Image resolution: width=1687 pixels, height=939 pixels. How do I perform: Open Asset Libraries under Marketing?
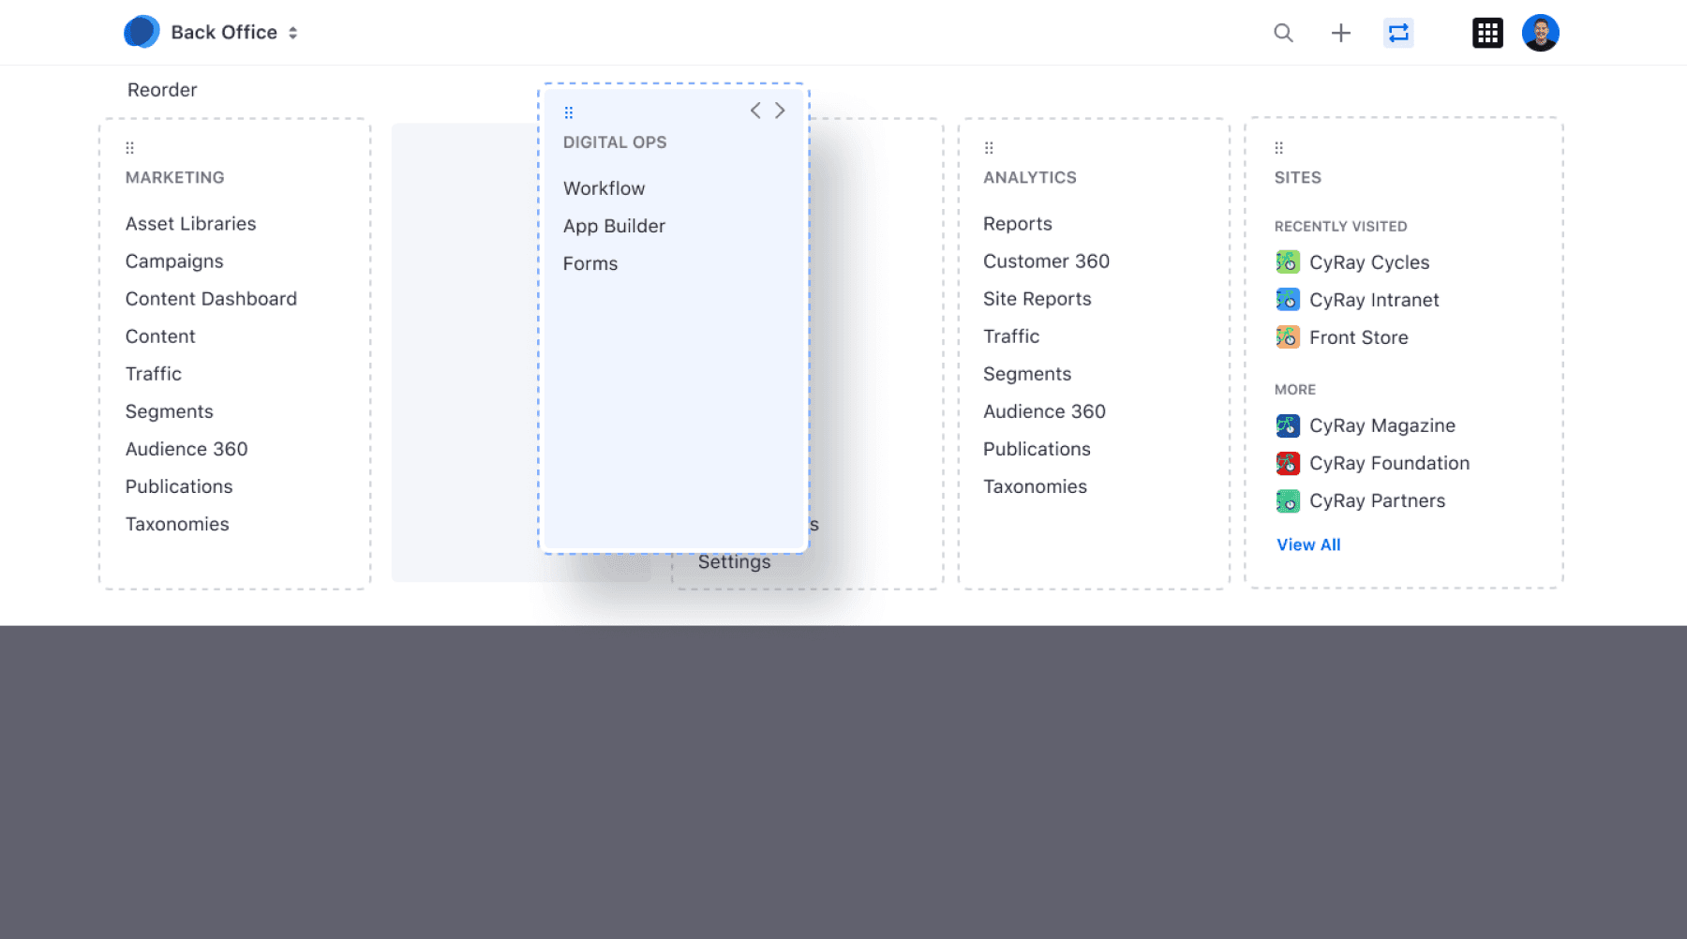pyautogui.click(x=190, y=224)
